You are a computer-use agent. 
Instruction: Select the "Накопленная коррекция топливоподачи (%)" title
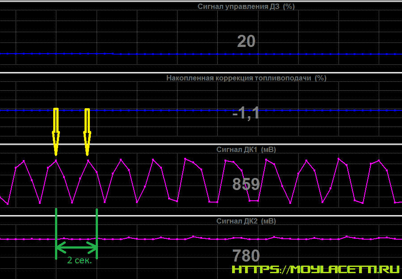coord(246,78)
